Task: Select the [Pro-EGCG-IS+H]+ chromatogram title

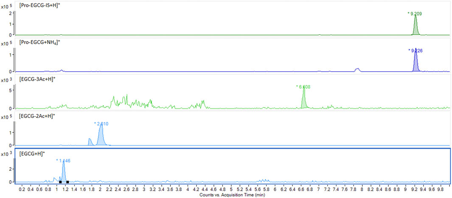Action: coord(39,6)
